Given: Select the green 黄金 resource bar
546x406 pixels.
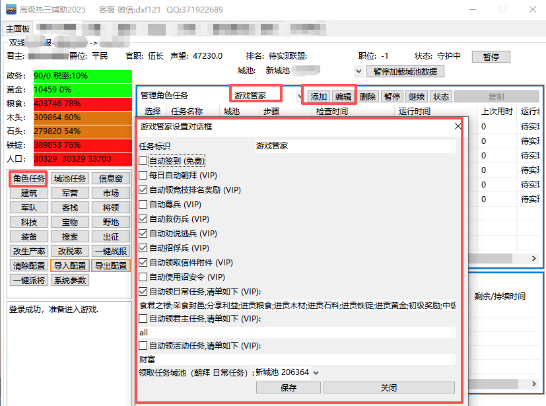Looking at the screenshot, I should pos(83,90).
